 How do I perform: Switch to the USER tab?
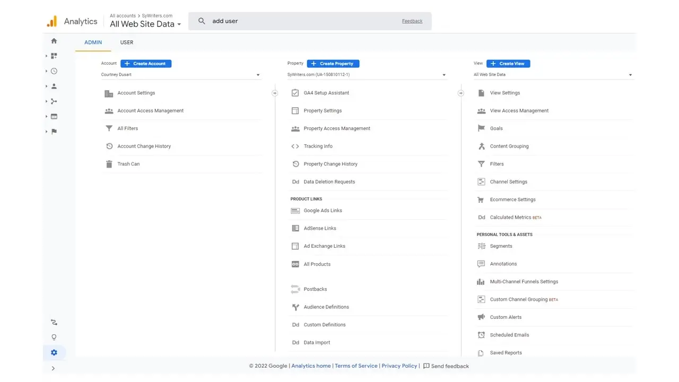(x=126, y=42)
